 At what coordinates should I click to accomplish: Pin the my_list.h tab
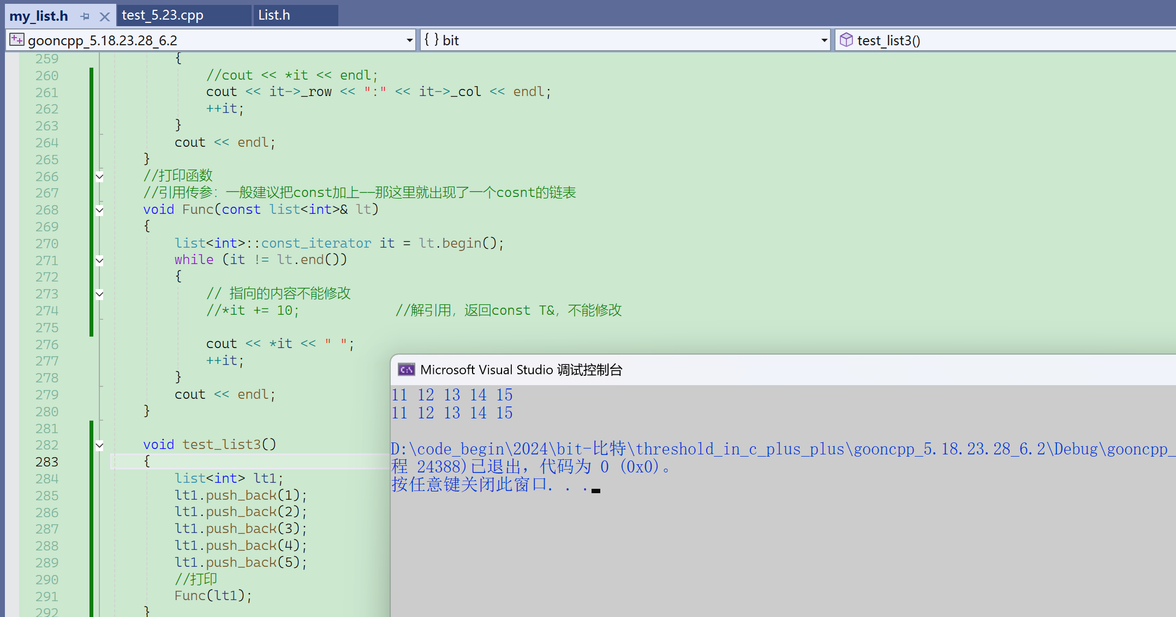tap(85, 16)
